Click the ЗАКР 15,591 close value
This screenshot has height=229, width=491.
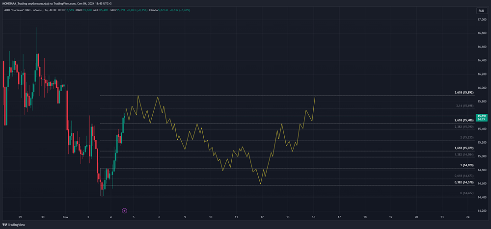coord(117,10)
